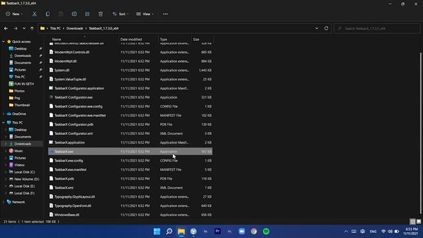Click the Paste toolbar icon
The height and width of the screenshot is (238, 423).
click(61, 14)
